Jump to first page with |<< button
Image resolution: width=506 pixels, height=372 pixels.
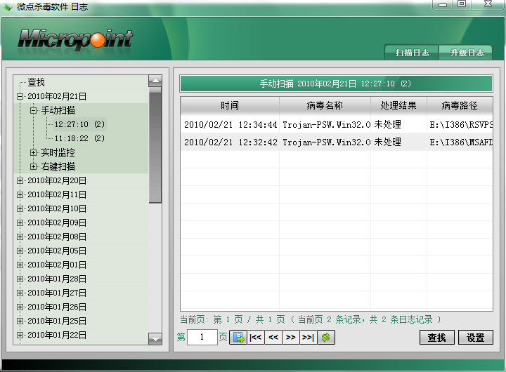click(x=256, y=338)
